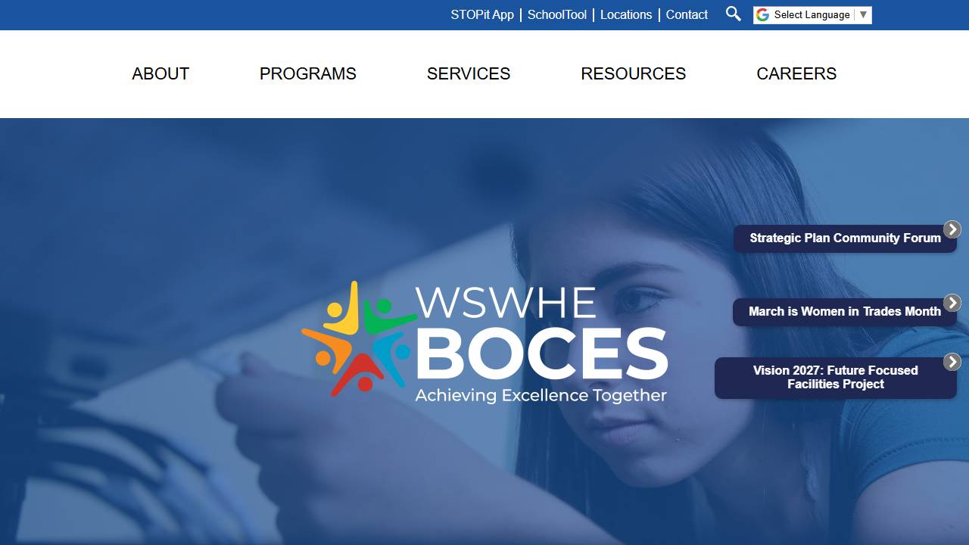The width and height of the screenshot is (969, 545).
Task: Open the SchoolTool link
Action: tap(557, 14)
